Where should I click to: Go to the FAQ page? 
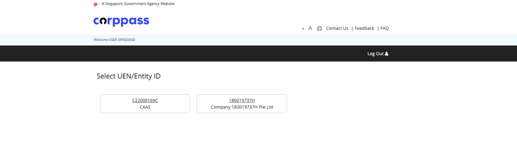pyautogui.click(x=385, y=28)
